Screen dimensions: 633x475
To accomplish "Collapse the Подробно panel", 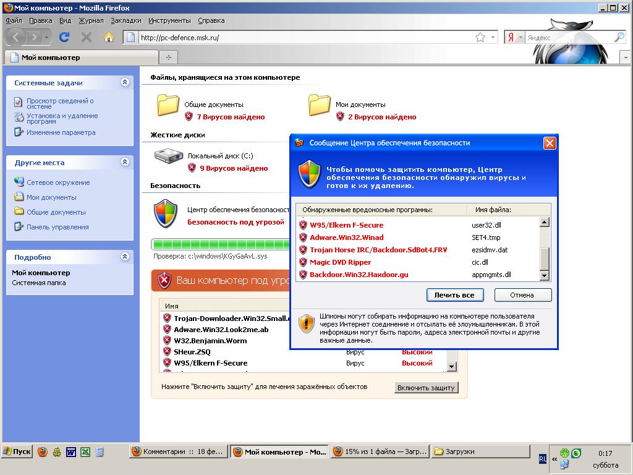I will click(125, 257).
